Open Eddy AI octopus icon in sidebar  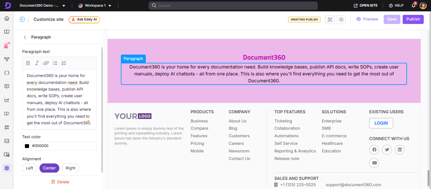pos(7,45)
